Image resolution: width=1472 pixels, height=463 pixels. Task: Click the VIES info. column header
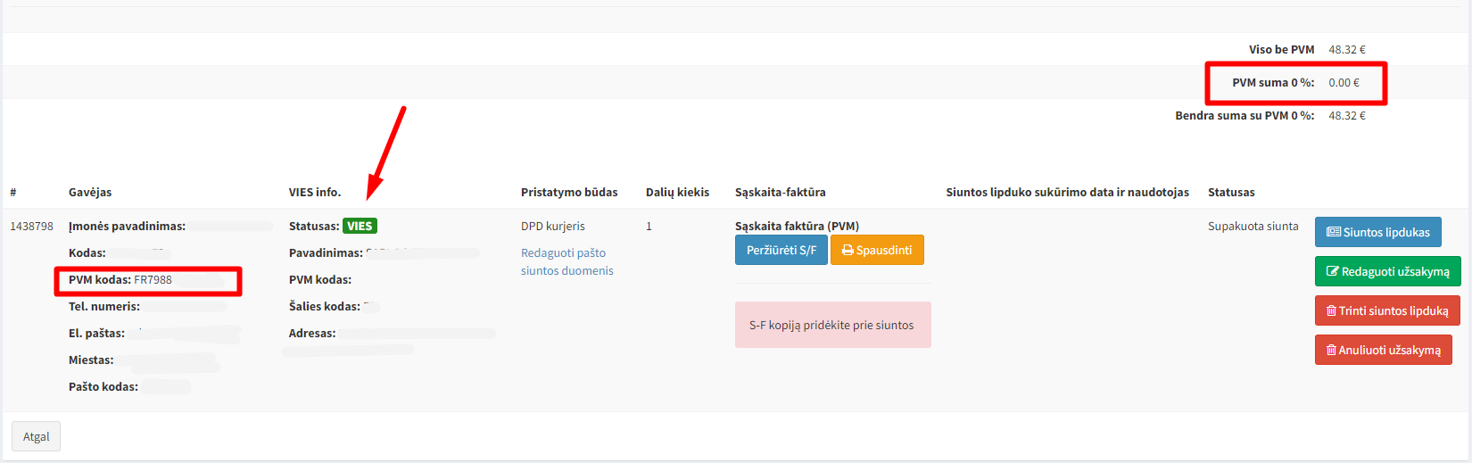point(314,193)
